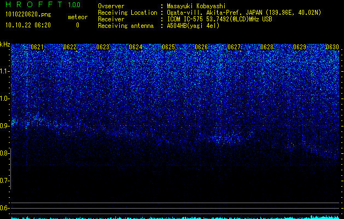Click the 0.8 kHz axis label
Image resolution: width=344 pixels, height=219 pixels.
[x=4, y=153]
